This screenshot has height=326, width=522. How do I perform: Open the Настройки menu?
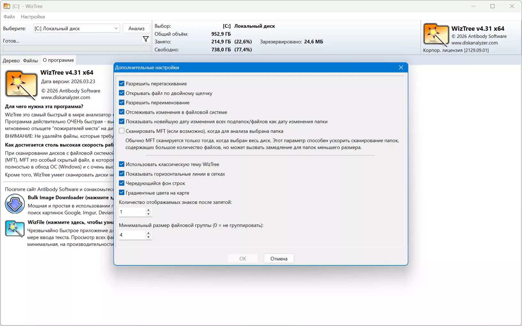(x=33, y=17)
